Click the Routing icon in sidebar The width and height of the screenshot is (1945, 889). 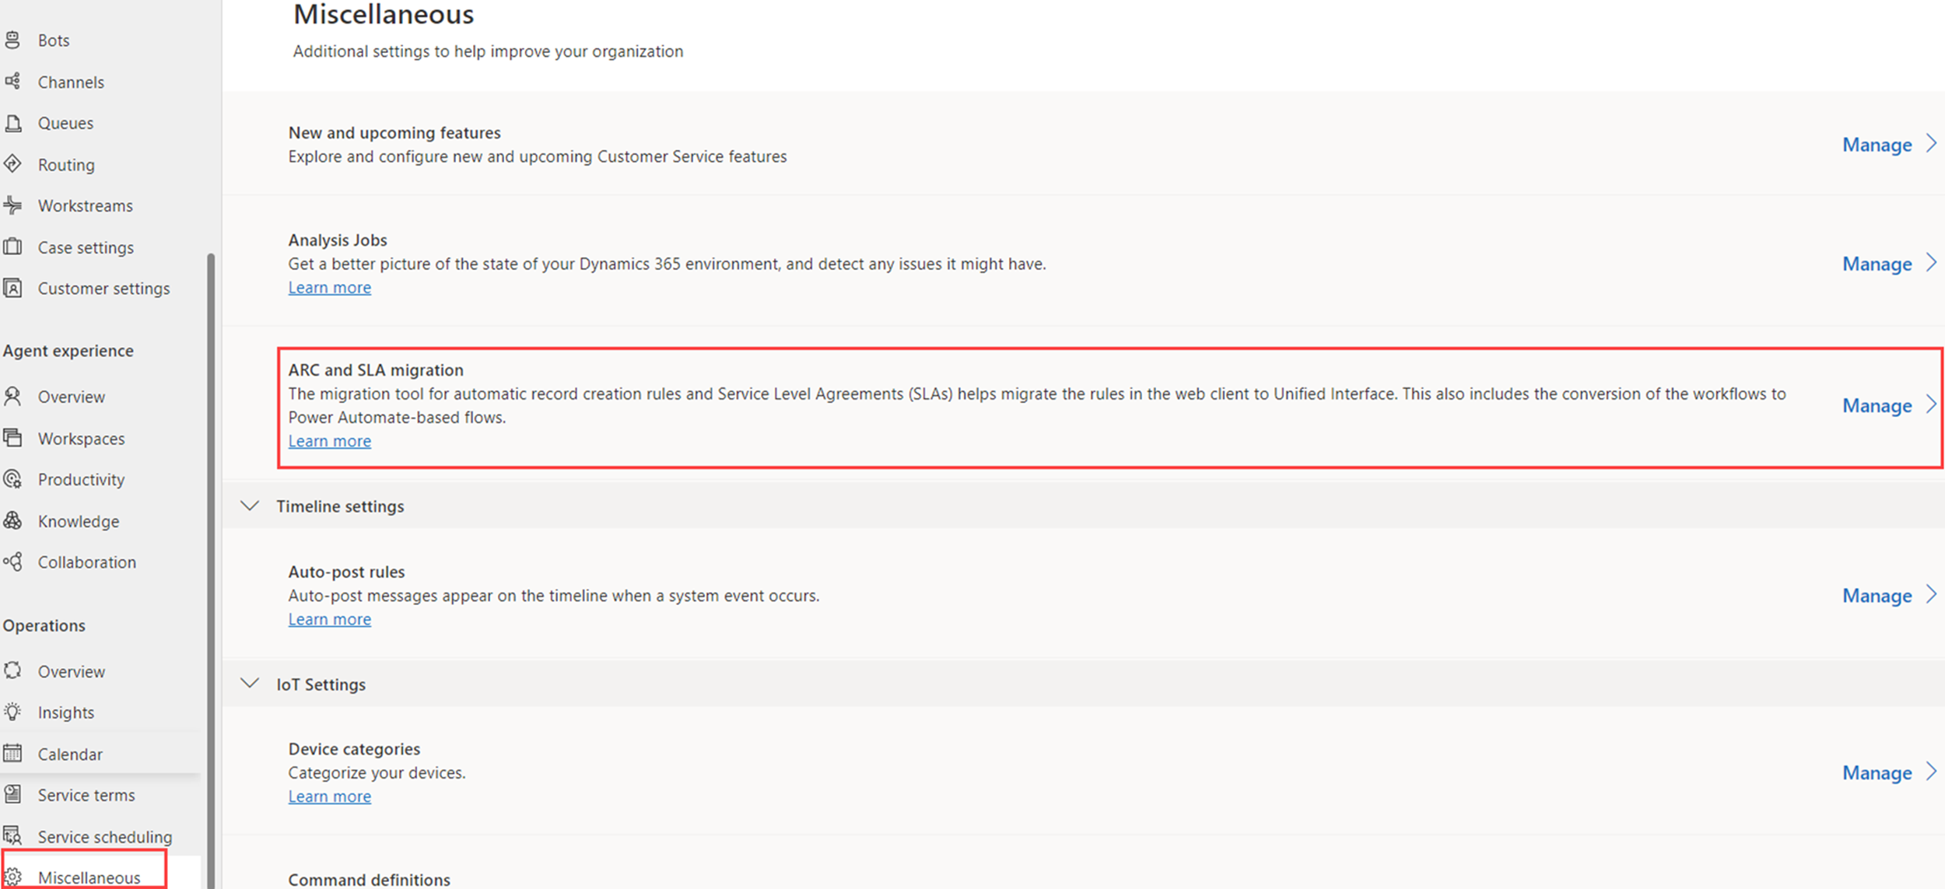[x=16, y=163]
